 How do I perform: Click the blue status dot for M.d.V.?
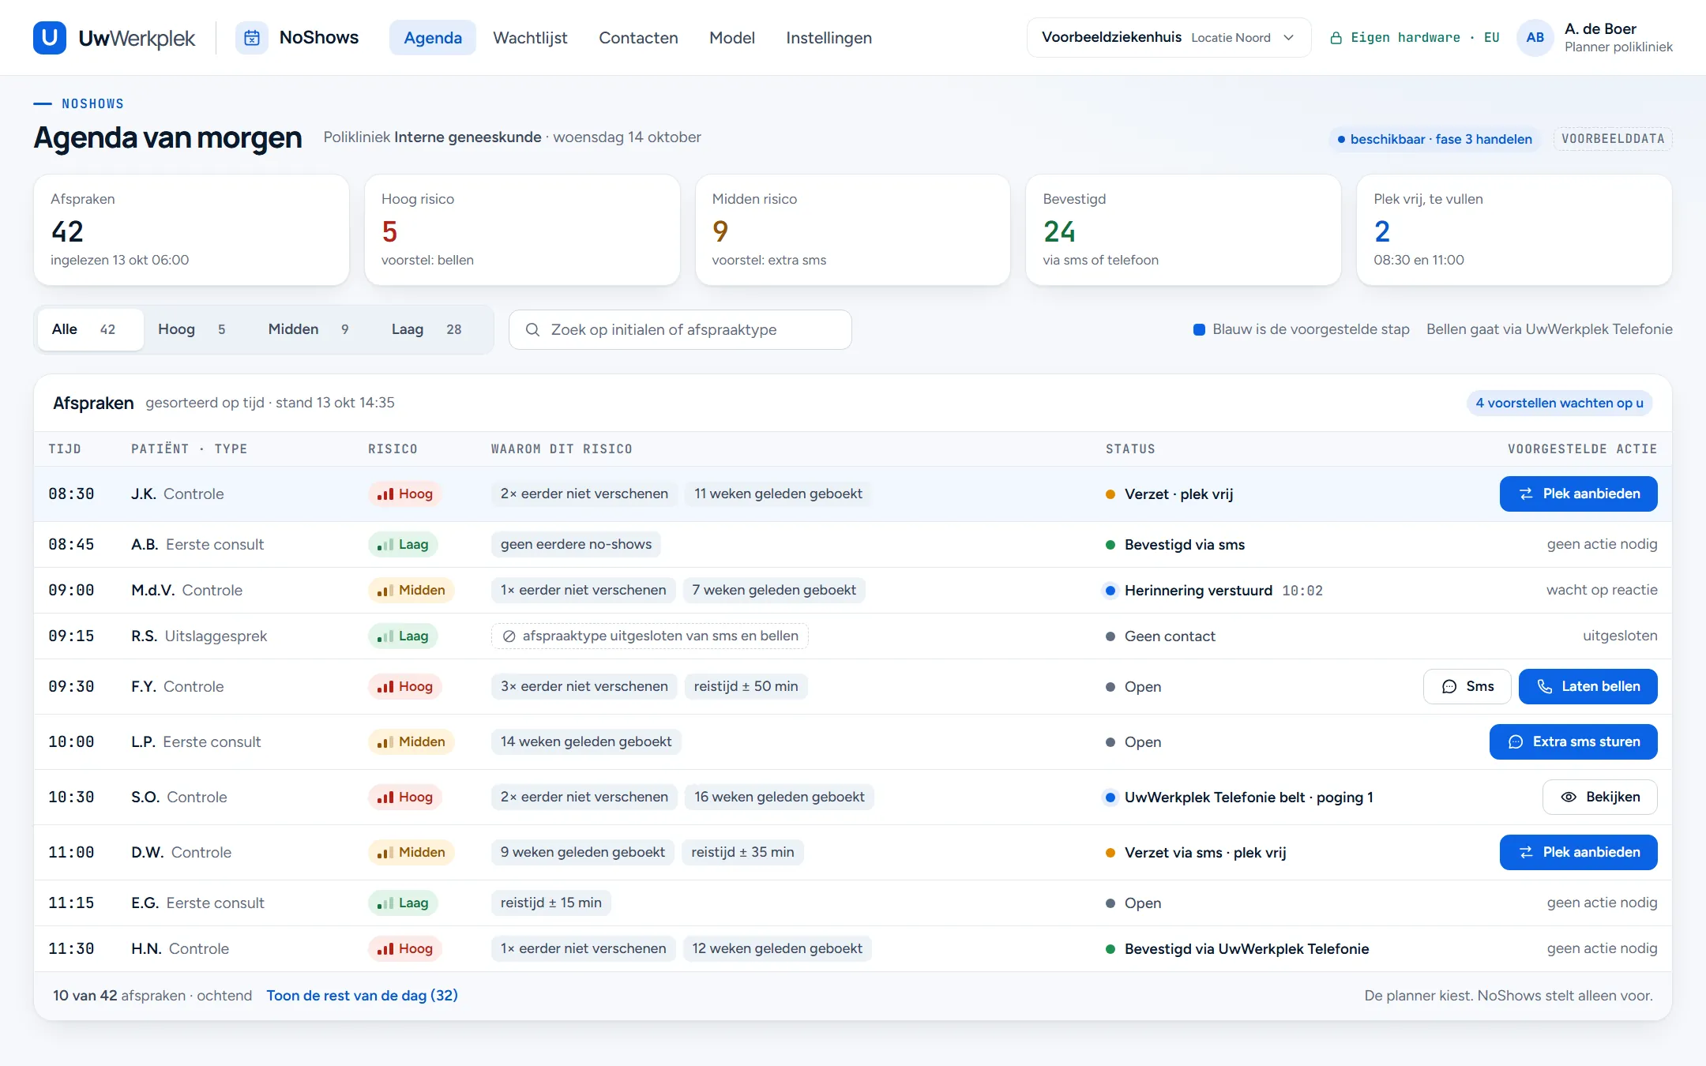(x=1110, y=591)
